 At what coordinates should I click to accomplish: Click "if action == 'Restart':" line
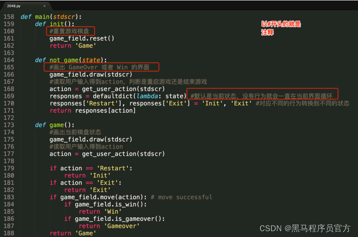[91, 168]
